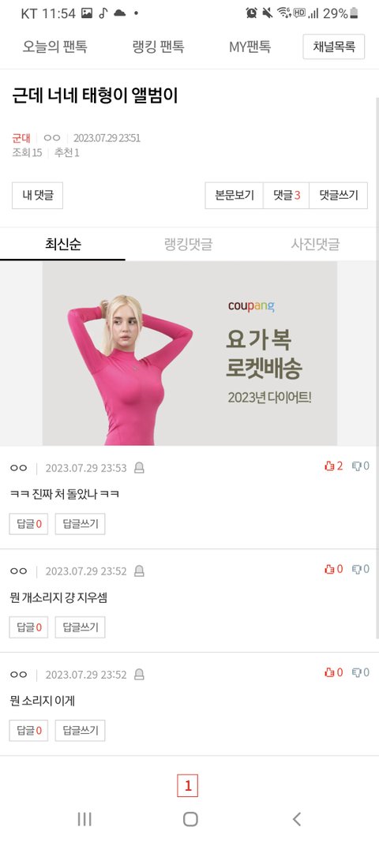This screenshot has height=842, width=379.
Task: Like the 23:53 comment with thumbs up
Action: (333, 466)
